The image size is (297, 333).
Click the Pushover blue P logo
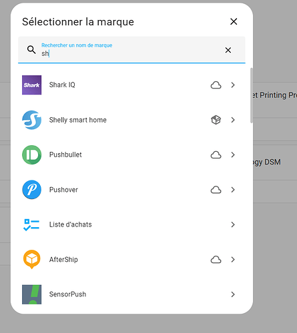[31, 190]
